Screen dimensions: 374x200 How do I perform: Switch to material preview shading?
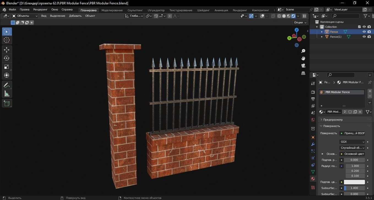(289, 16)
